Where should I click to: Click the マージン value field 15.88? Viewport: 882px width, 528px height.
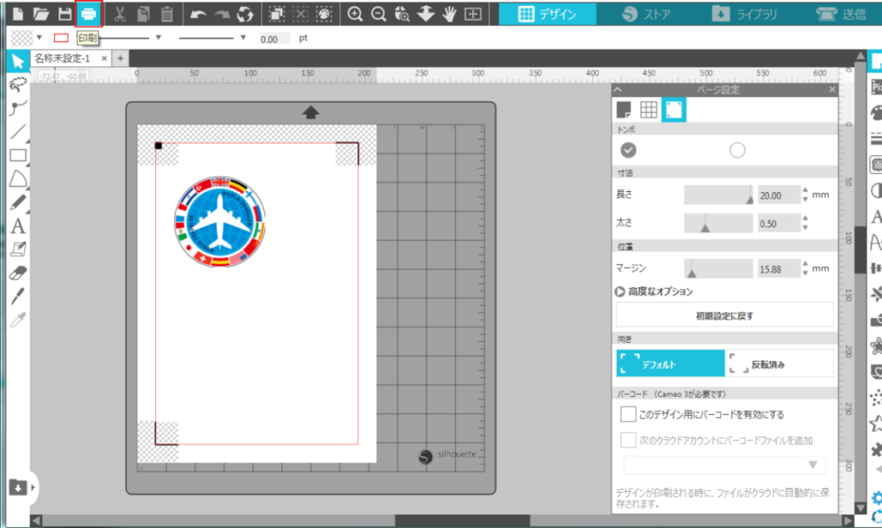779,269
